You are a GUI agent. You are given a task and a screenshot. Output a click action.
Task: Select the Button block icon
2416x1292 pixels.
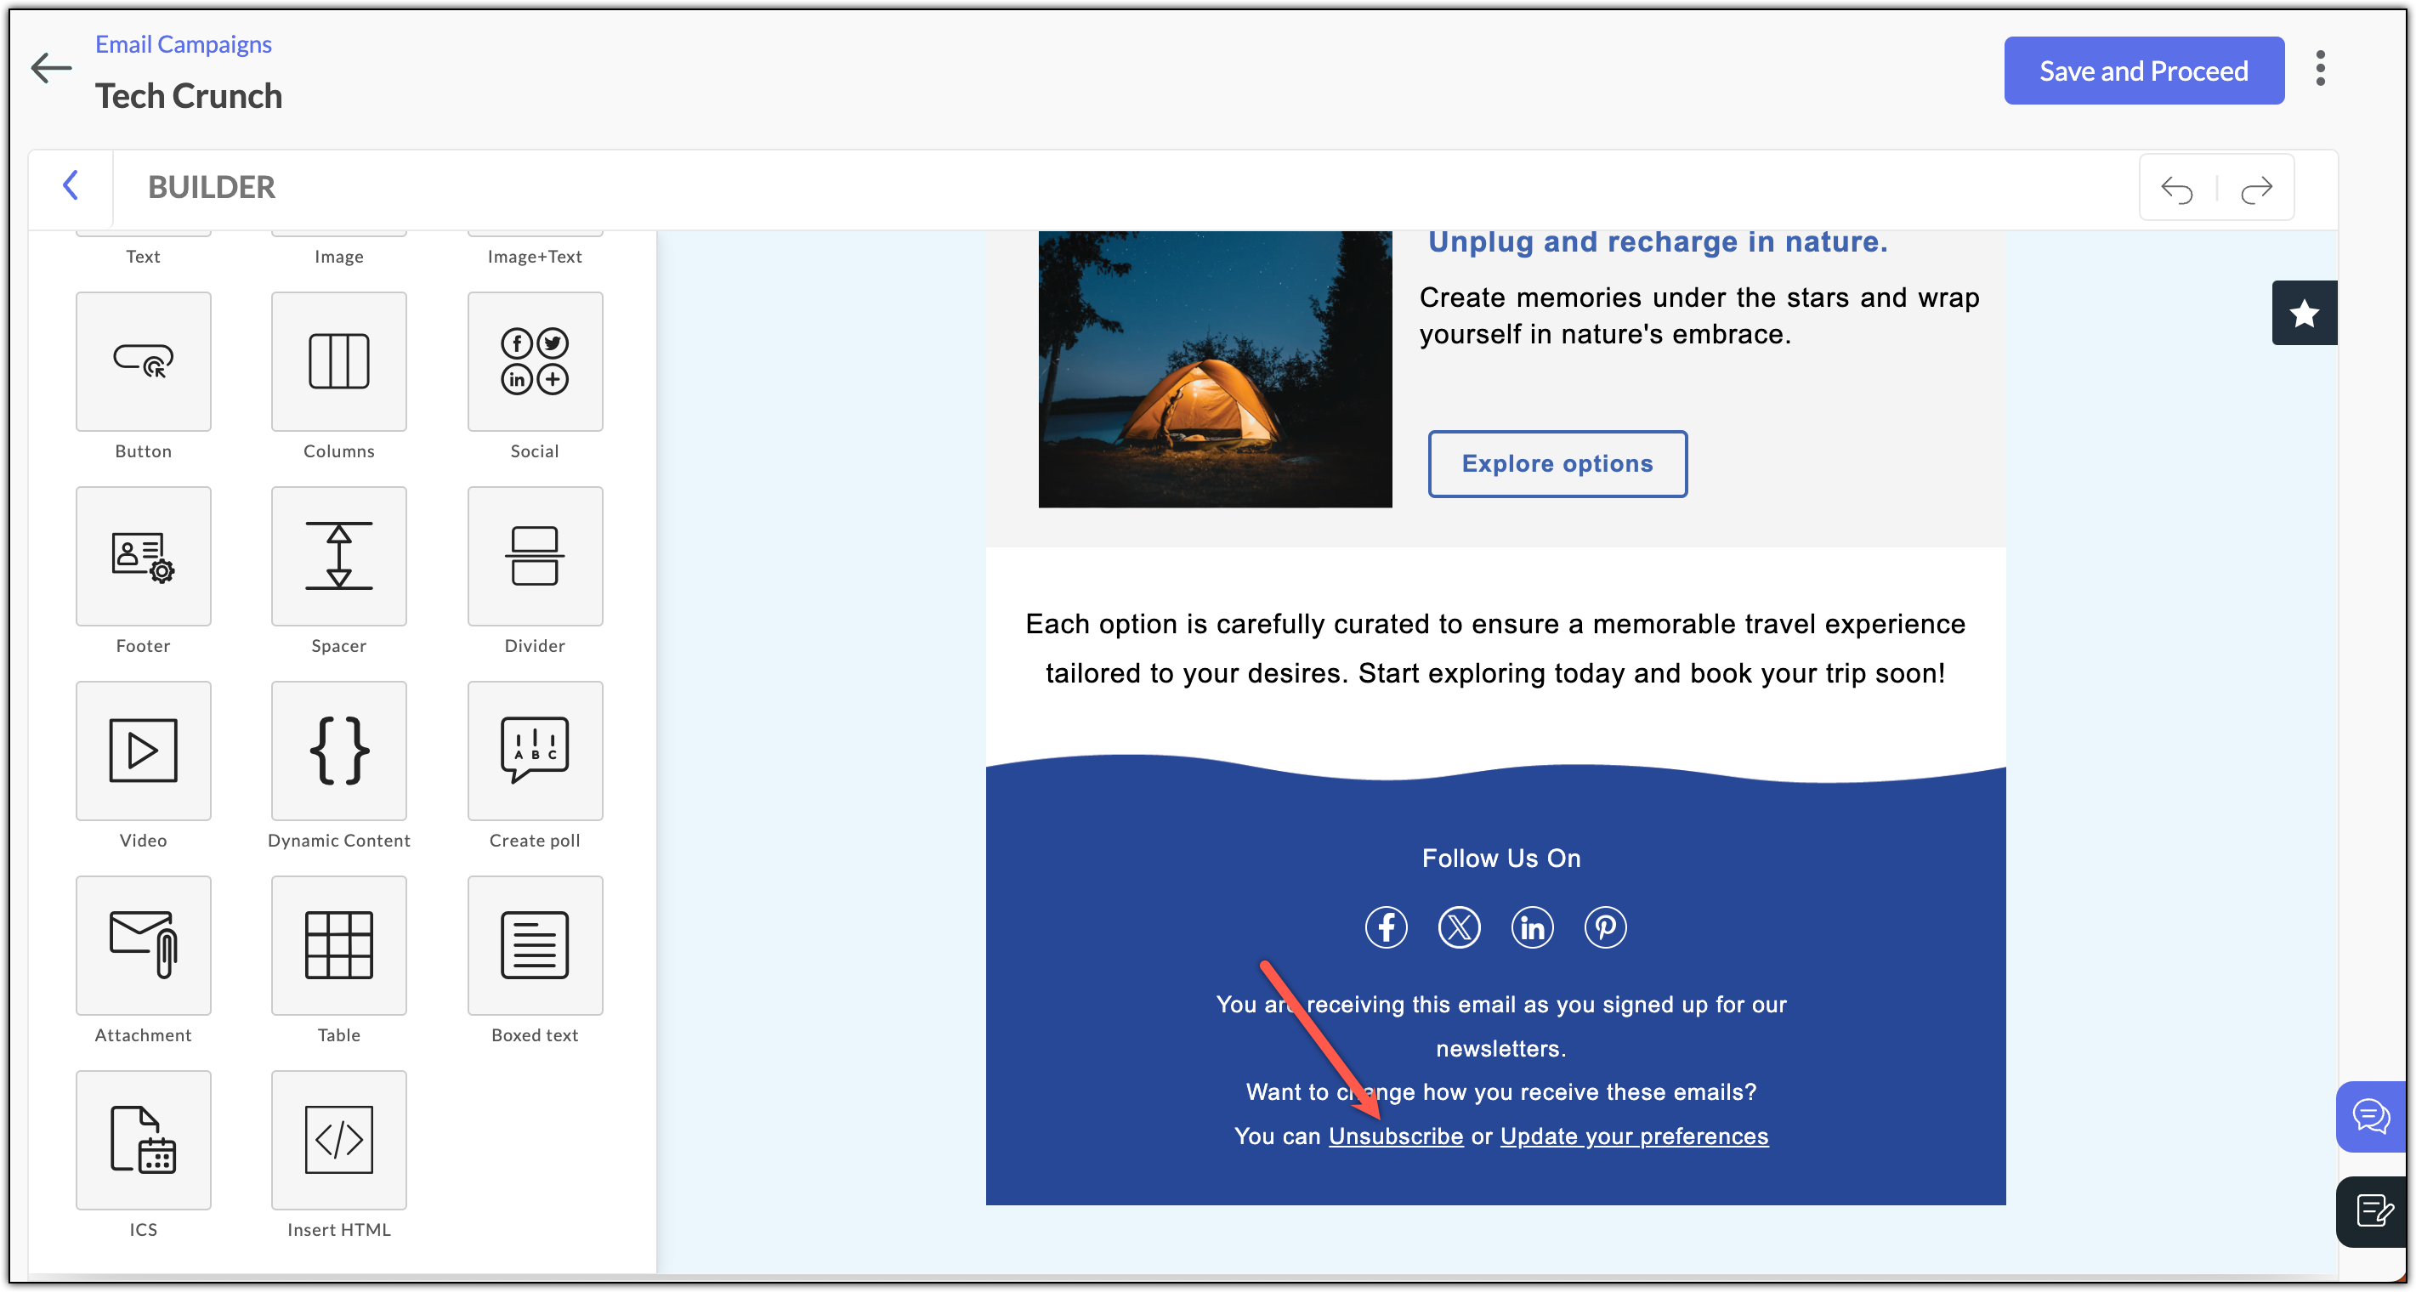point(144,361)
